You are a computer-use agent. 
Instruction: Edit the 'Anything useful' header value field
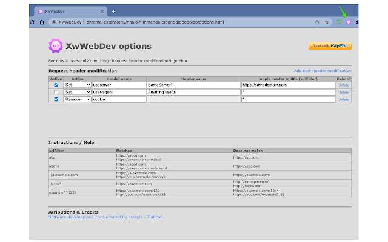pyautogui.click(x=193, y=92)
